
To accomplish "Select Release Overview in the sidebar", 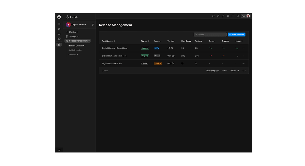I will (x=76, y=46).
